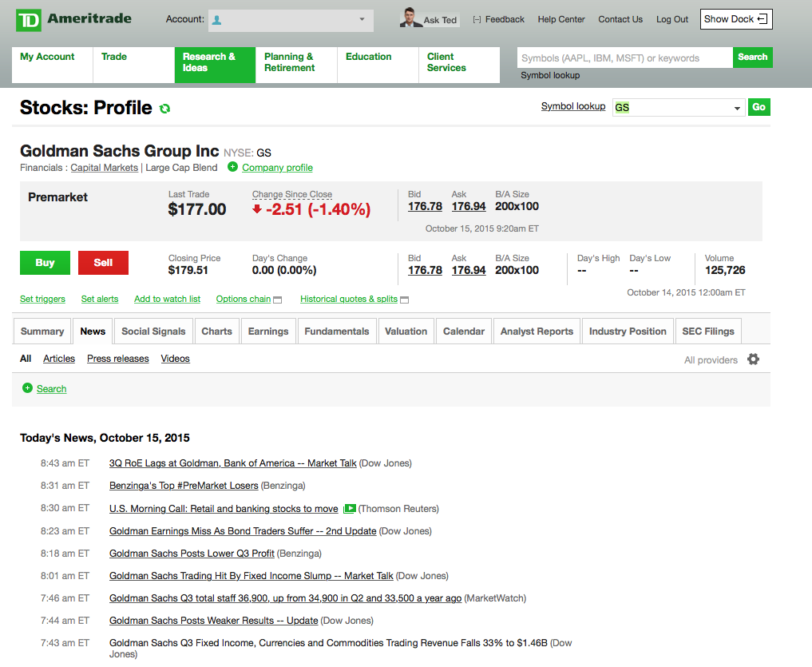Switch to the SEC Filings tab
This screenshot has height=667, width=812.
pyautogui.click(x=708, y=332)
